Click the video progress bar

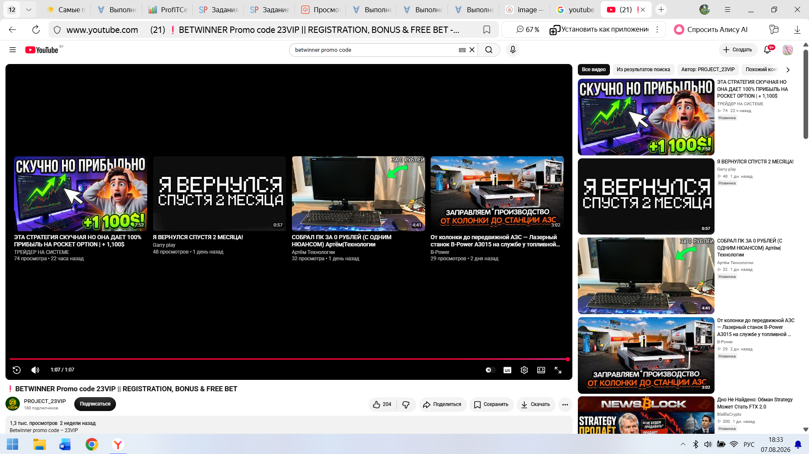pos(289,359)
